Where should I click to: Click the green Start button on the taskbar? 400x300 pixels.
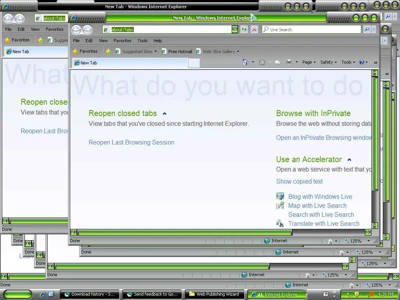pyautogui.click(x=18, y=294)
